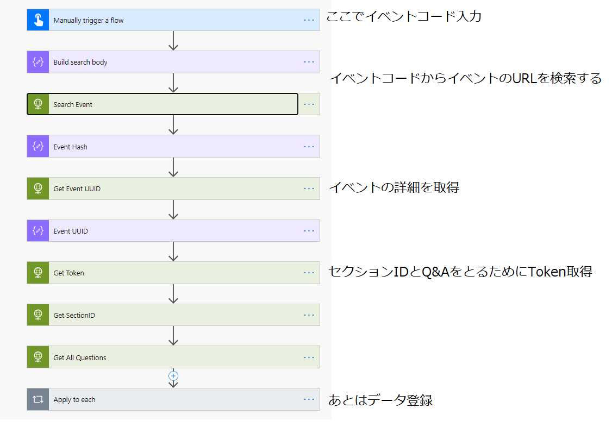Image resolution: width=612 pixels, height=427 pixels.
Task: Open the Get All Questions ellipsis menu
Action: tap(309, 357)
